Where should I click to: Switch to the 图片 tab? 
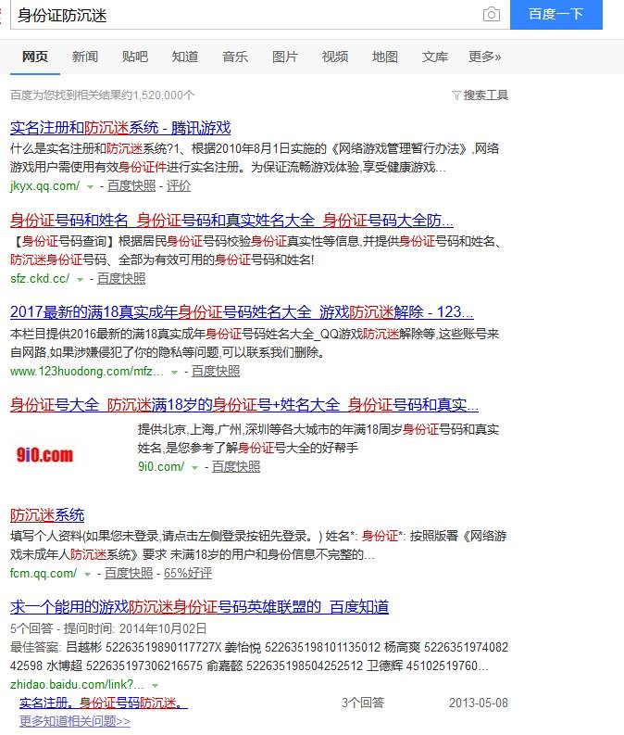coord(284,57)
